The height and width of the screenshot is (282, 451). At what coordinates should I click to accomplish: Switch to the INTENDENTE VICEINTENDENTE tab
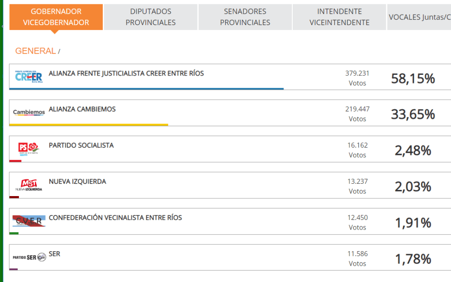tap(339, 17)
